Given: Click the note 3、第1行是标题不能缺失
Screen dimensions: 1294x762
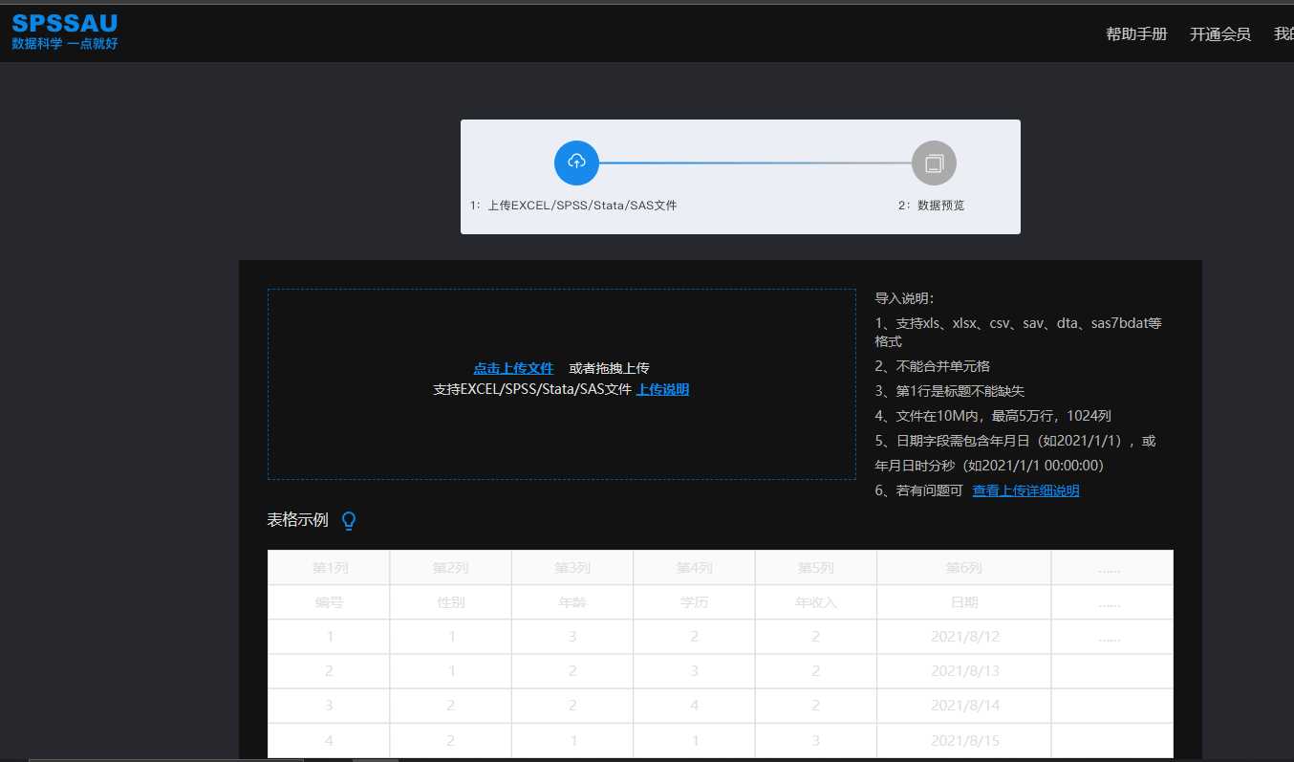Looking at the screenshot, I should tap(950, 391).
